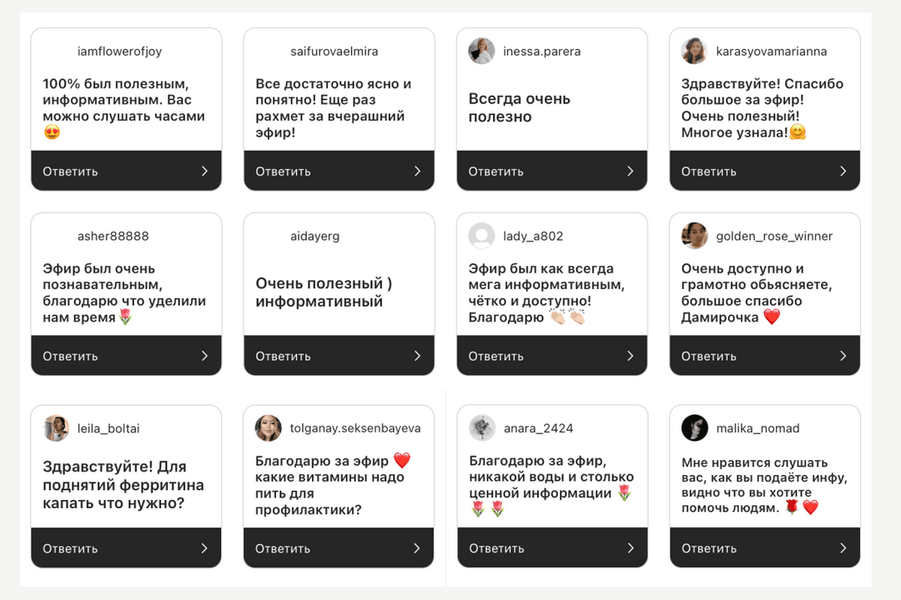Open saifurovaelmira username link
This screenshot has width=901, height=600.
(334, 52)
